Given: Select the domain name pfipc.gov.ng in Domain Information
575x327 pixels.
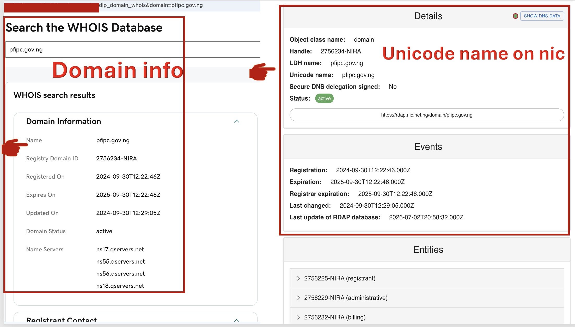Looking at the screenshot, I should pos(113,140).
